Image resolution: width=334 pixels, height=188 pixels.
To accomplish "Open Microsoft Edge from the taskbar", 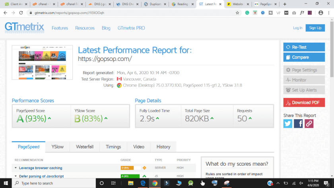I will 143,183.
